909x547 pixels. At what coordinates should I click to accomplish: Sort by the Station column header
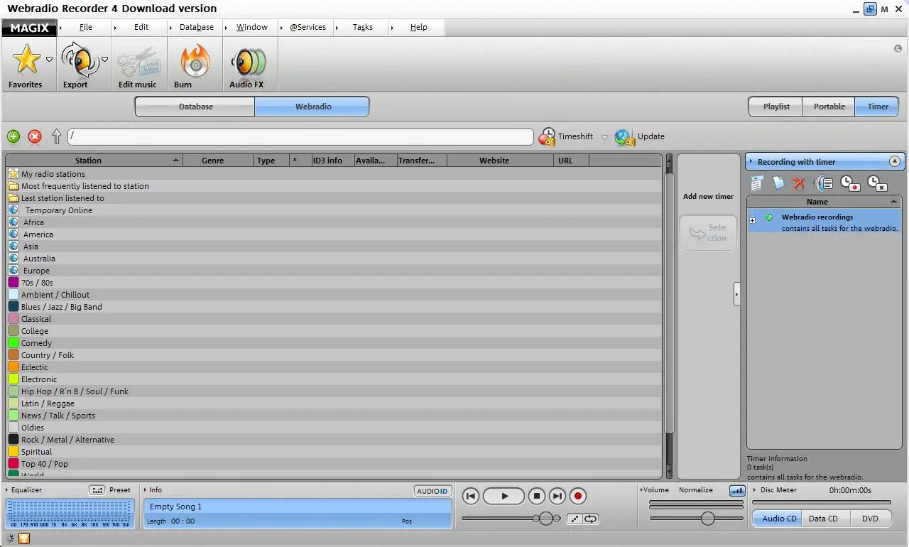(94, 161)
